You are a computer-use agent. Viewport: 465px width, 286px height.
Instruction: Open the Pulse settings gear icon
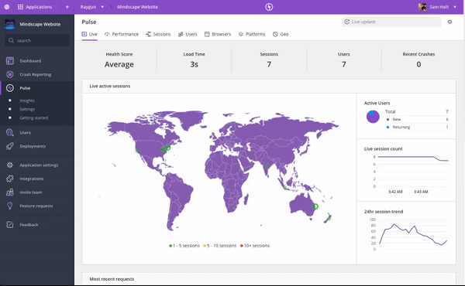[449, 22]
